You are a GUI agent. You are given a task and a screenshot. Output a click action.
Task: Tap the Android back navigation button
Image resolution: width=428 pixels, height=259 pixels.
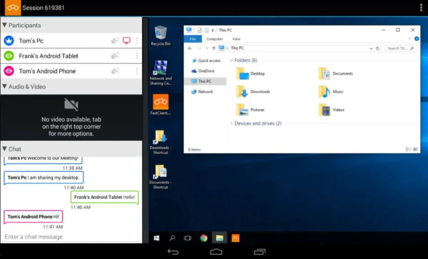(173, 252)
